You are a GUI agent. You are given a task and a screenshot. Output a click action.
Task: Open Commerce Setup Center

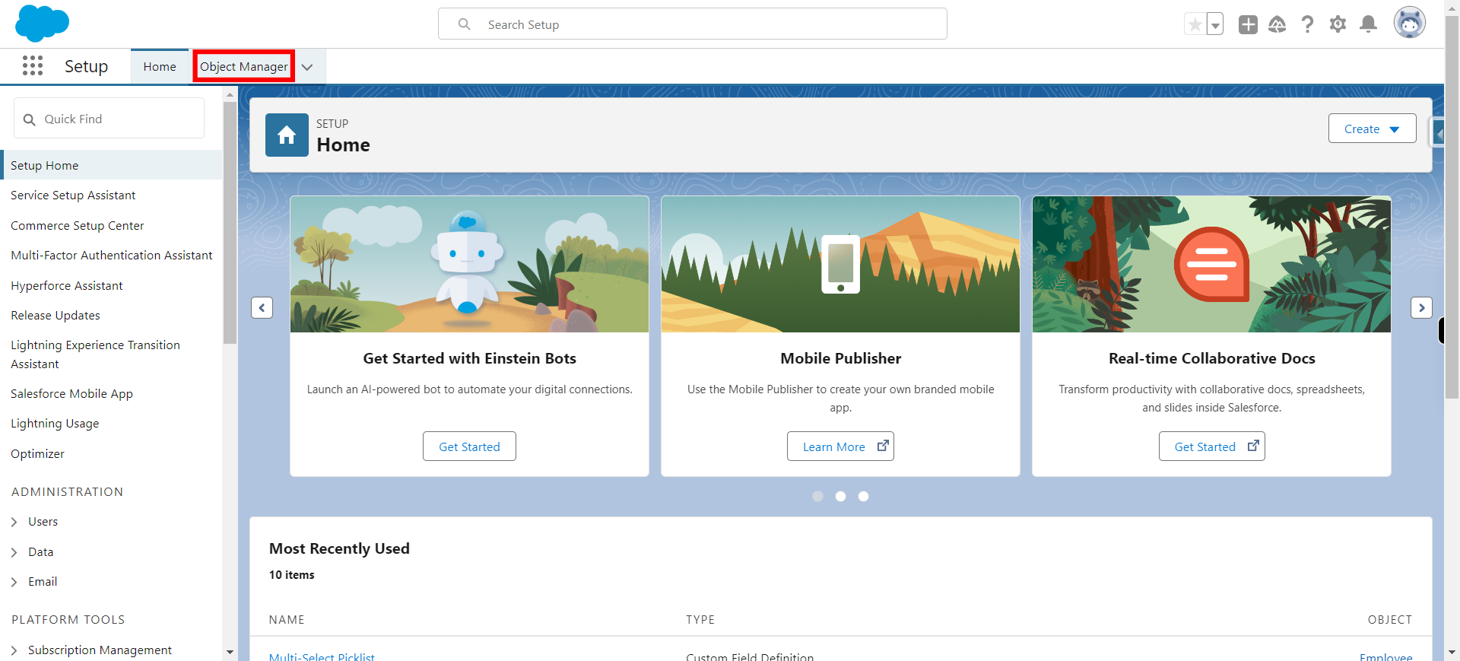click(x=77, y=226)
